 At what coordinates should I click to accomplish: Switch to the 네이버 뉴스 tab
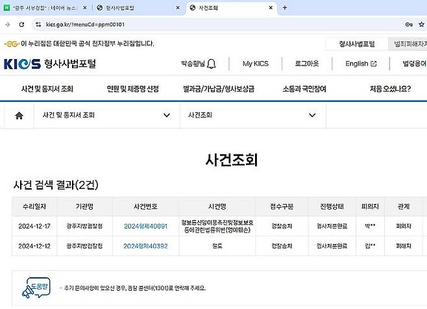click(45, 8)
